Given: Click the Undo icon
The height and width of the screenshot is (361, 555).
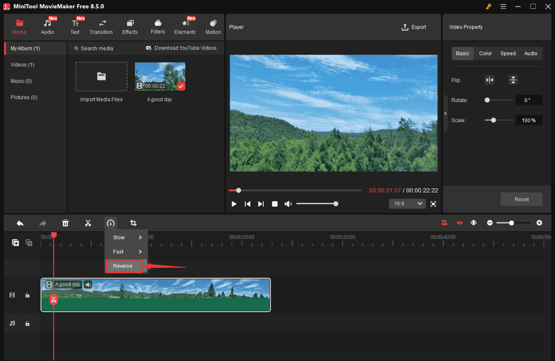Looking at the screenshot, I should [x=20, y=223].
